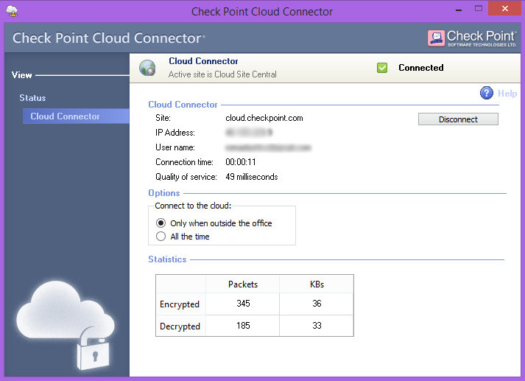Click the 'Connection time:' label
Image resolution: width=525 pixels, height=381 pixels.
pos(185,162)
